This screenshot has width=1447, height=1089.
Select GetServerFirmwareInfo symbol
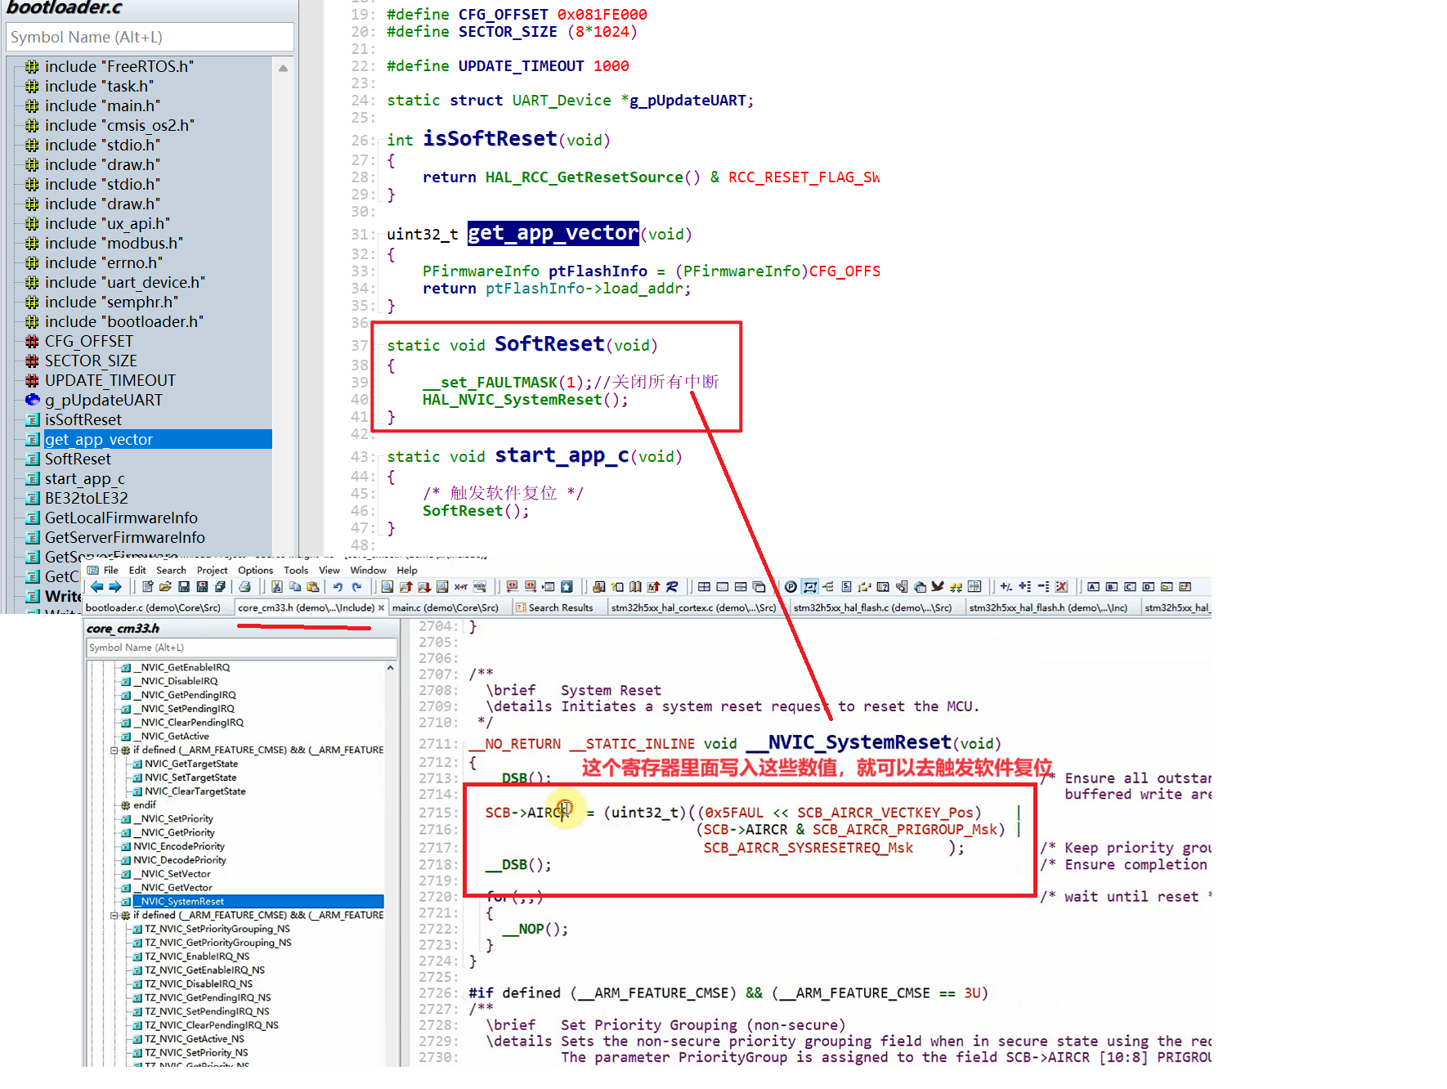point(124,537)
